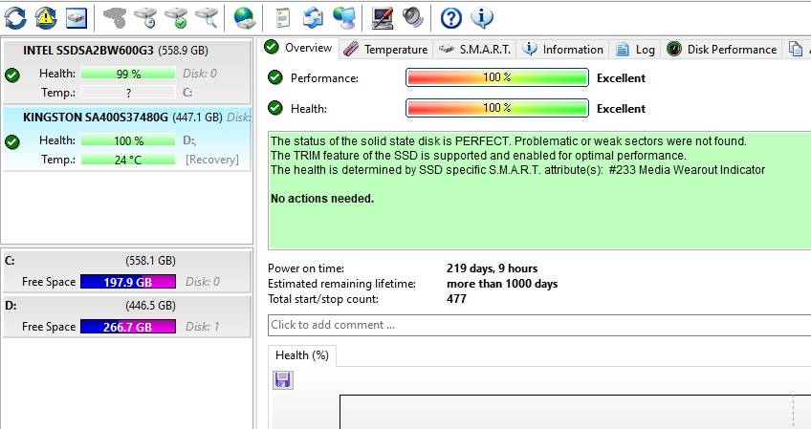Viewport: 811px width, 429px height.
Task: Click the '(558.1 GB)' size of C: partition
Action: click(x=150, y=261)
